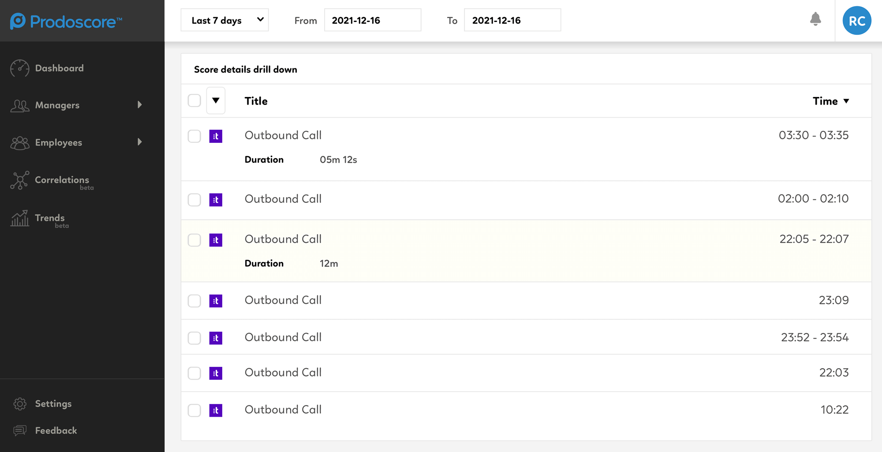Check the box for 22:03 call

194,373
